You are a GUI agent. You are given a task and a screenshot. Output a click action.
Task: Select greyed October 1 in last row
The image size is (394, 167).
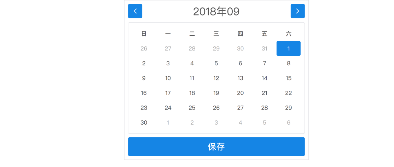coord(168,123)
